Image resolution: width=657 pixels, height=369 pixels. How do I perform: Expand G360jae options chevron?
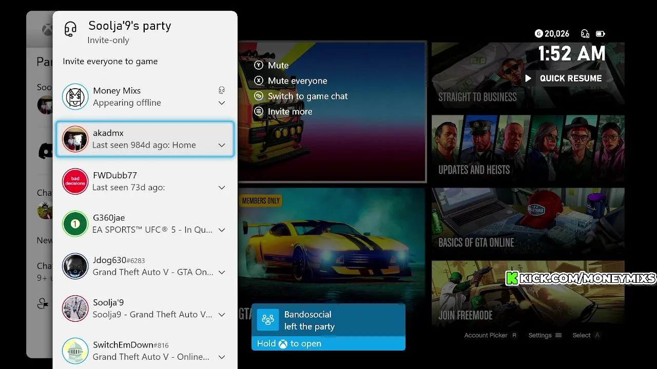[x=222, y=230]
